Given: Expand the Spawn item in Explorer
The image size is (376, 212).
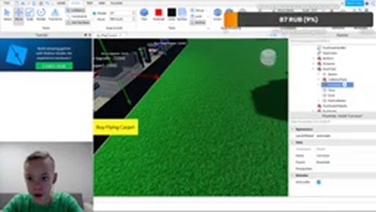Looking at the screenshot, I should 319,74.
